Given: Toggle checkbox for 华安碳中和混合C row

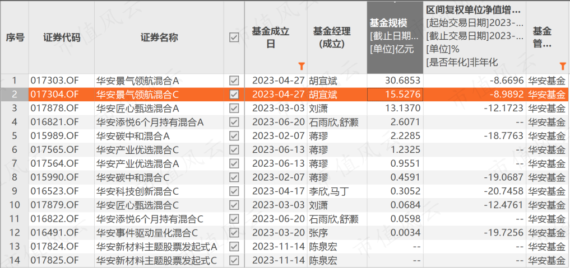Looking at the screenshot, I should [x=234, y=177].
